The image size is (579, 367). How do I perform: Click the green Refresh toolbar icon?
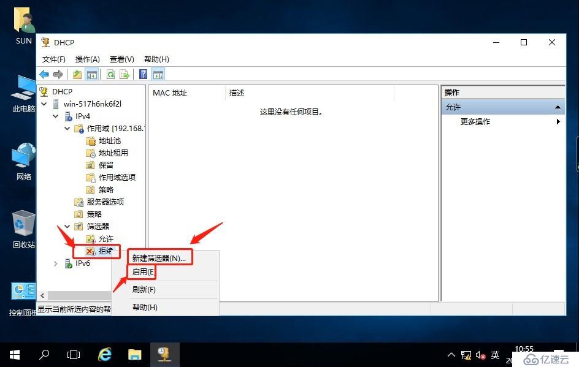tap(110, 75)
